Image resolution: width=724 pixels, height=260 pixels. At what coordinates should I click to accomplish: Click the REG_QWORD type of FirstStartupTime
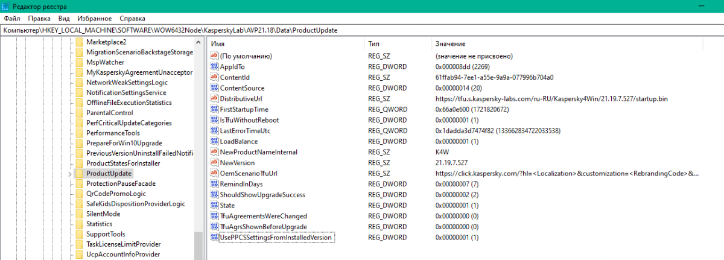pos(387,109)
